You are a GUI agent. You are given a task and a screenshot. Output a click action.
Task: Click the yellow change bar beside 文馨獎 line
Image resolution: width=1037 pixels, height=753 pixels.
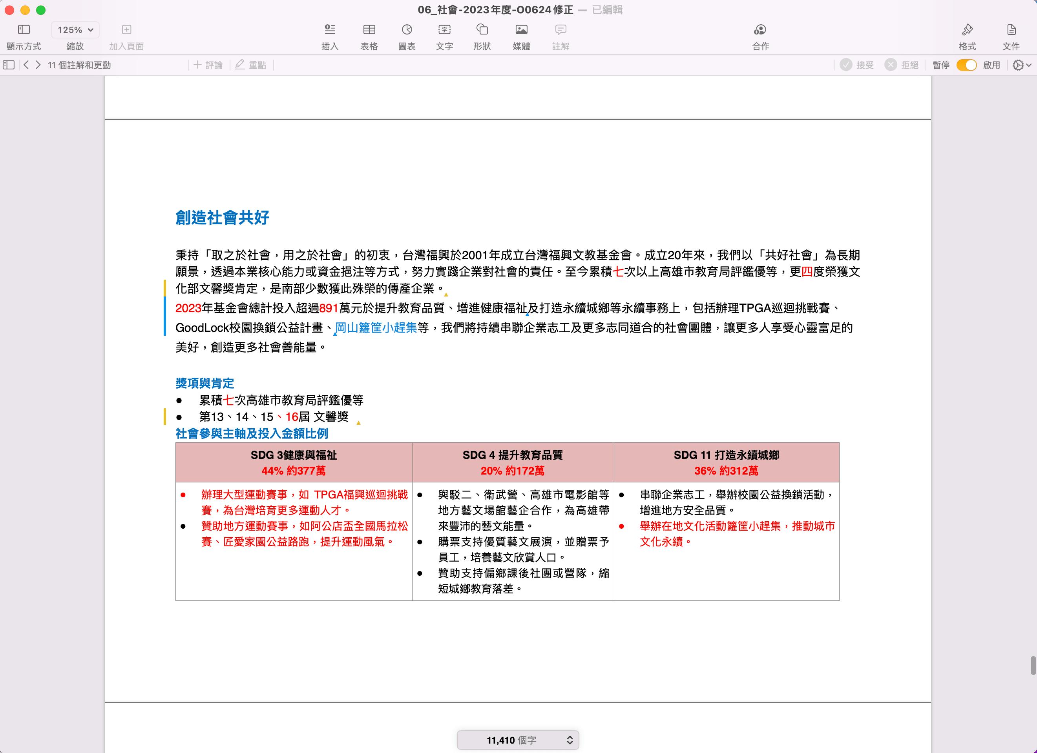[x=164, y=417]
